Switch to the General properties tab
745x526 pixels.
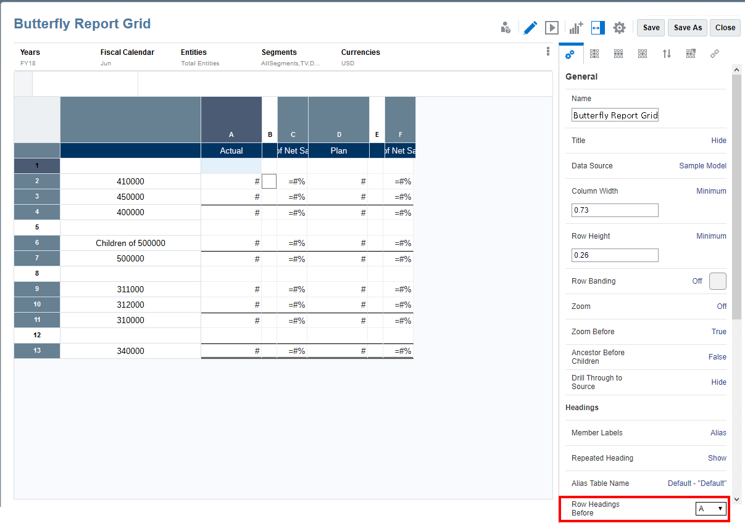coord(570,54)
